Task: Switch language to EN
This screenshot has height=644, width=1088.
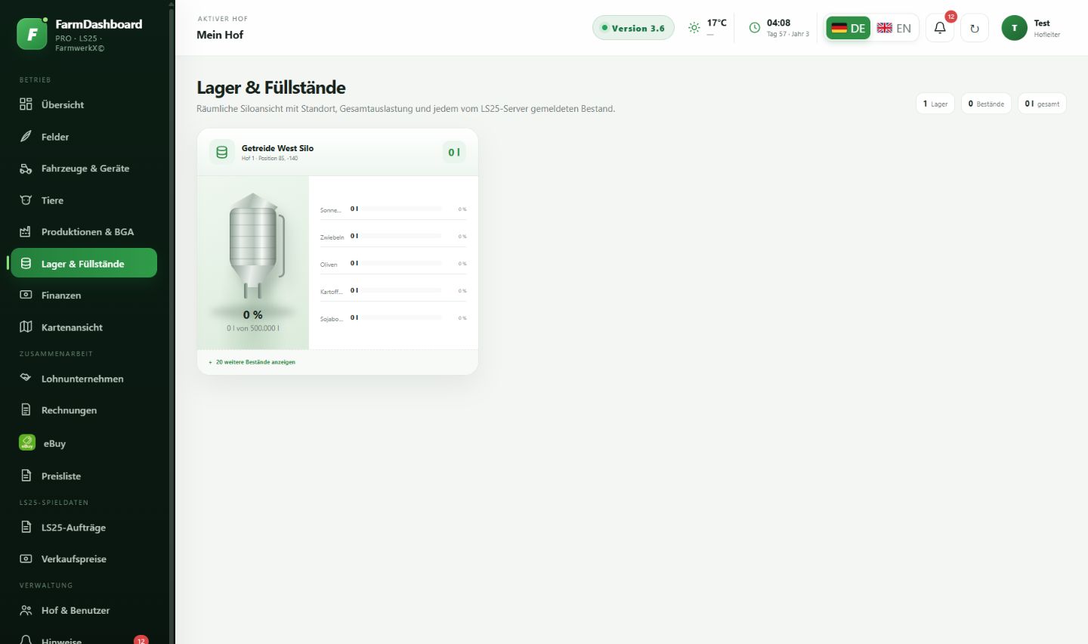Action: pos(894,28)
